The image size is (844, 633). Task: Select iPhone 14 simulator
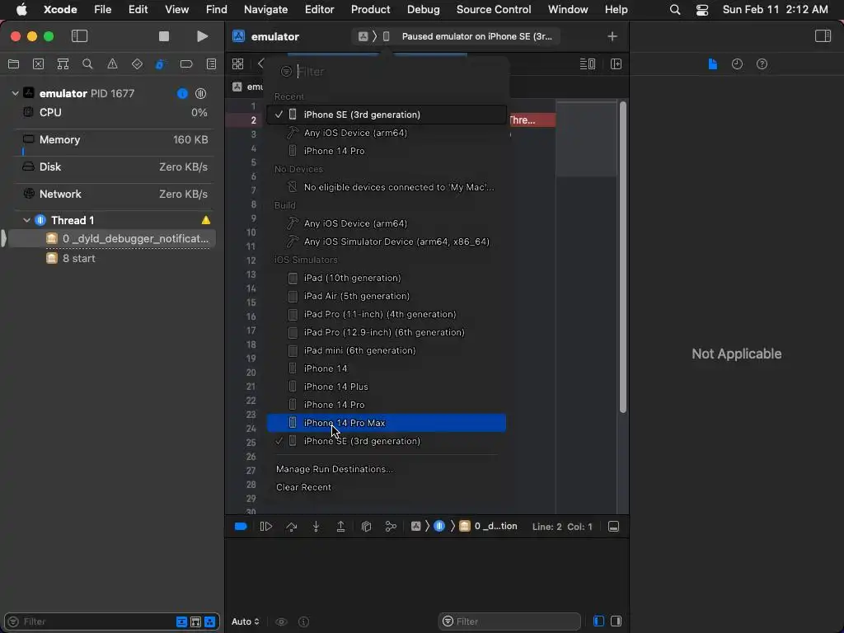(387, 368)
